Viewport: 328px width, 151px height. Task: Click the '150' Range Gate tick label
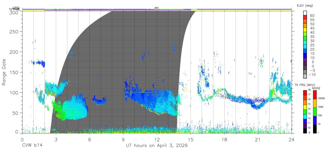coord(14,72)
